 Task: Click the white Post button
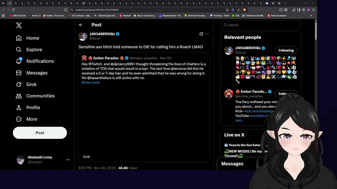click(x=40, y=133)
